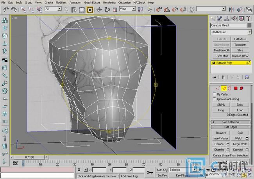Screen dimensions: 254x179
Task: Open the Rendering menu
Action: 109,3
